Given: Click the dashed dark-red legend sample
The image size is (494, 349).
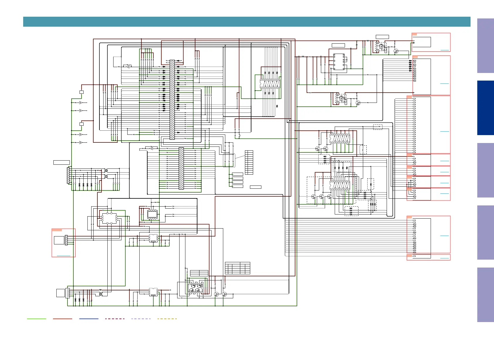Looking at the screenshot, I should [x=115, y=319].
